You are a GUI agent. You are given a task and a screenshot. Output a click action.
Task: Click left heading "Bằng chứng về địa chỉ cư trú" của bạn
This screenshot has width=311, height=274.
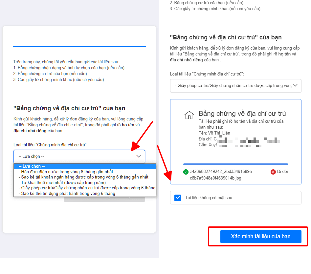click(69, 108)
